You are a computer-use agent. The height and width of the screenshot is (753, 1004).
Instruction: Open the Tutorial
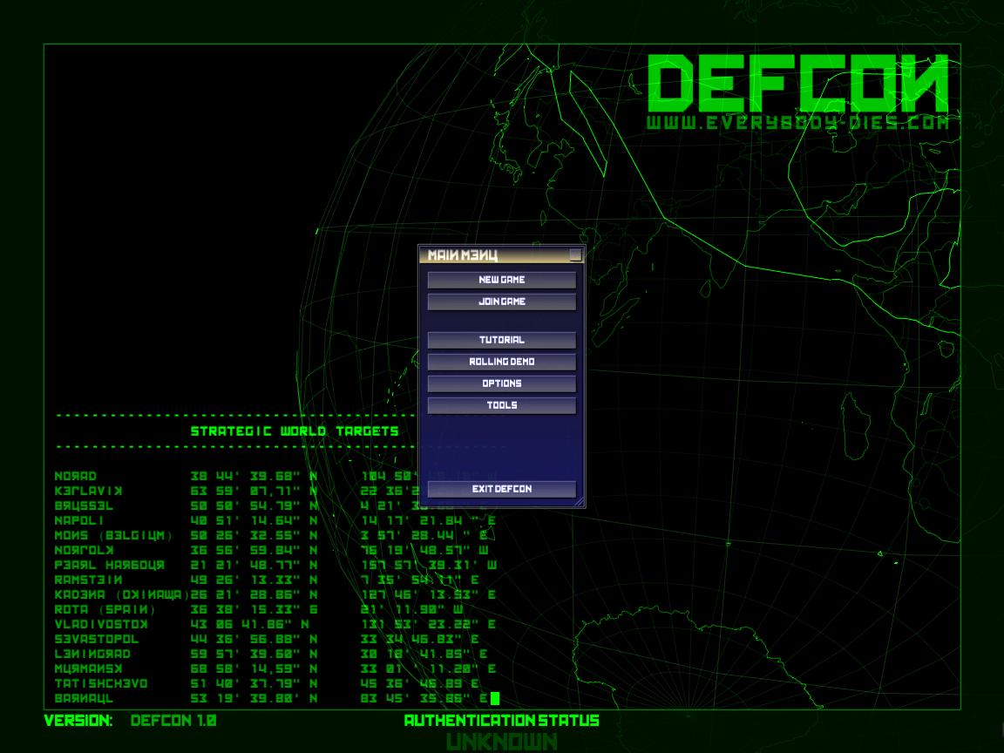click(501, 340)
